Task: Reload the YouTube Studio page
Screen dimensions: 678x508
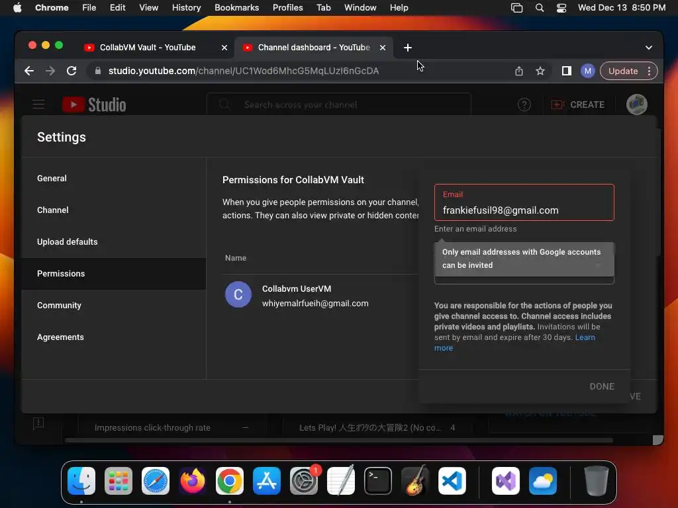Action: tap(72, 71)
